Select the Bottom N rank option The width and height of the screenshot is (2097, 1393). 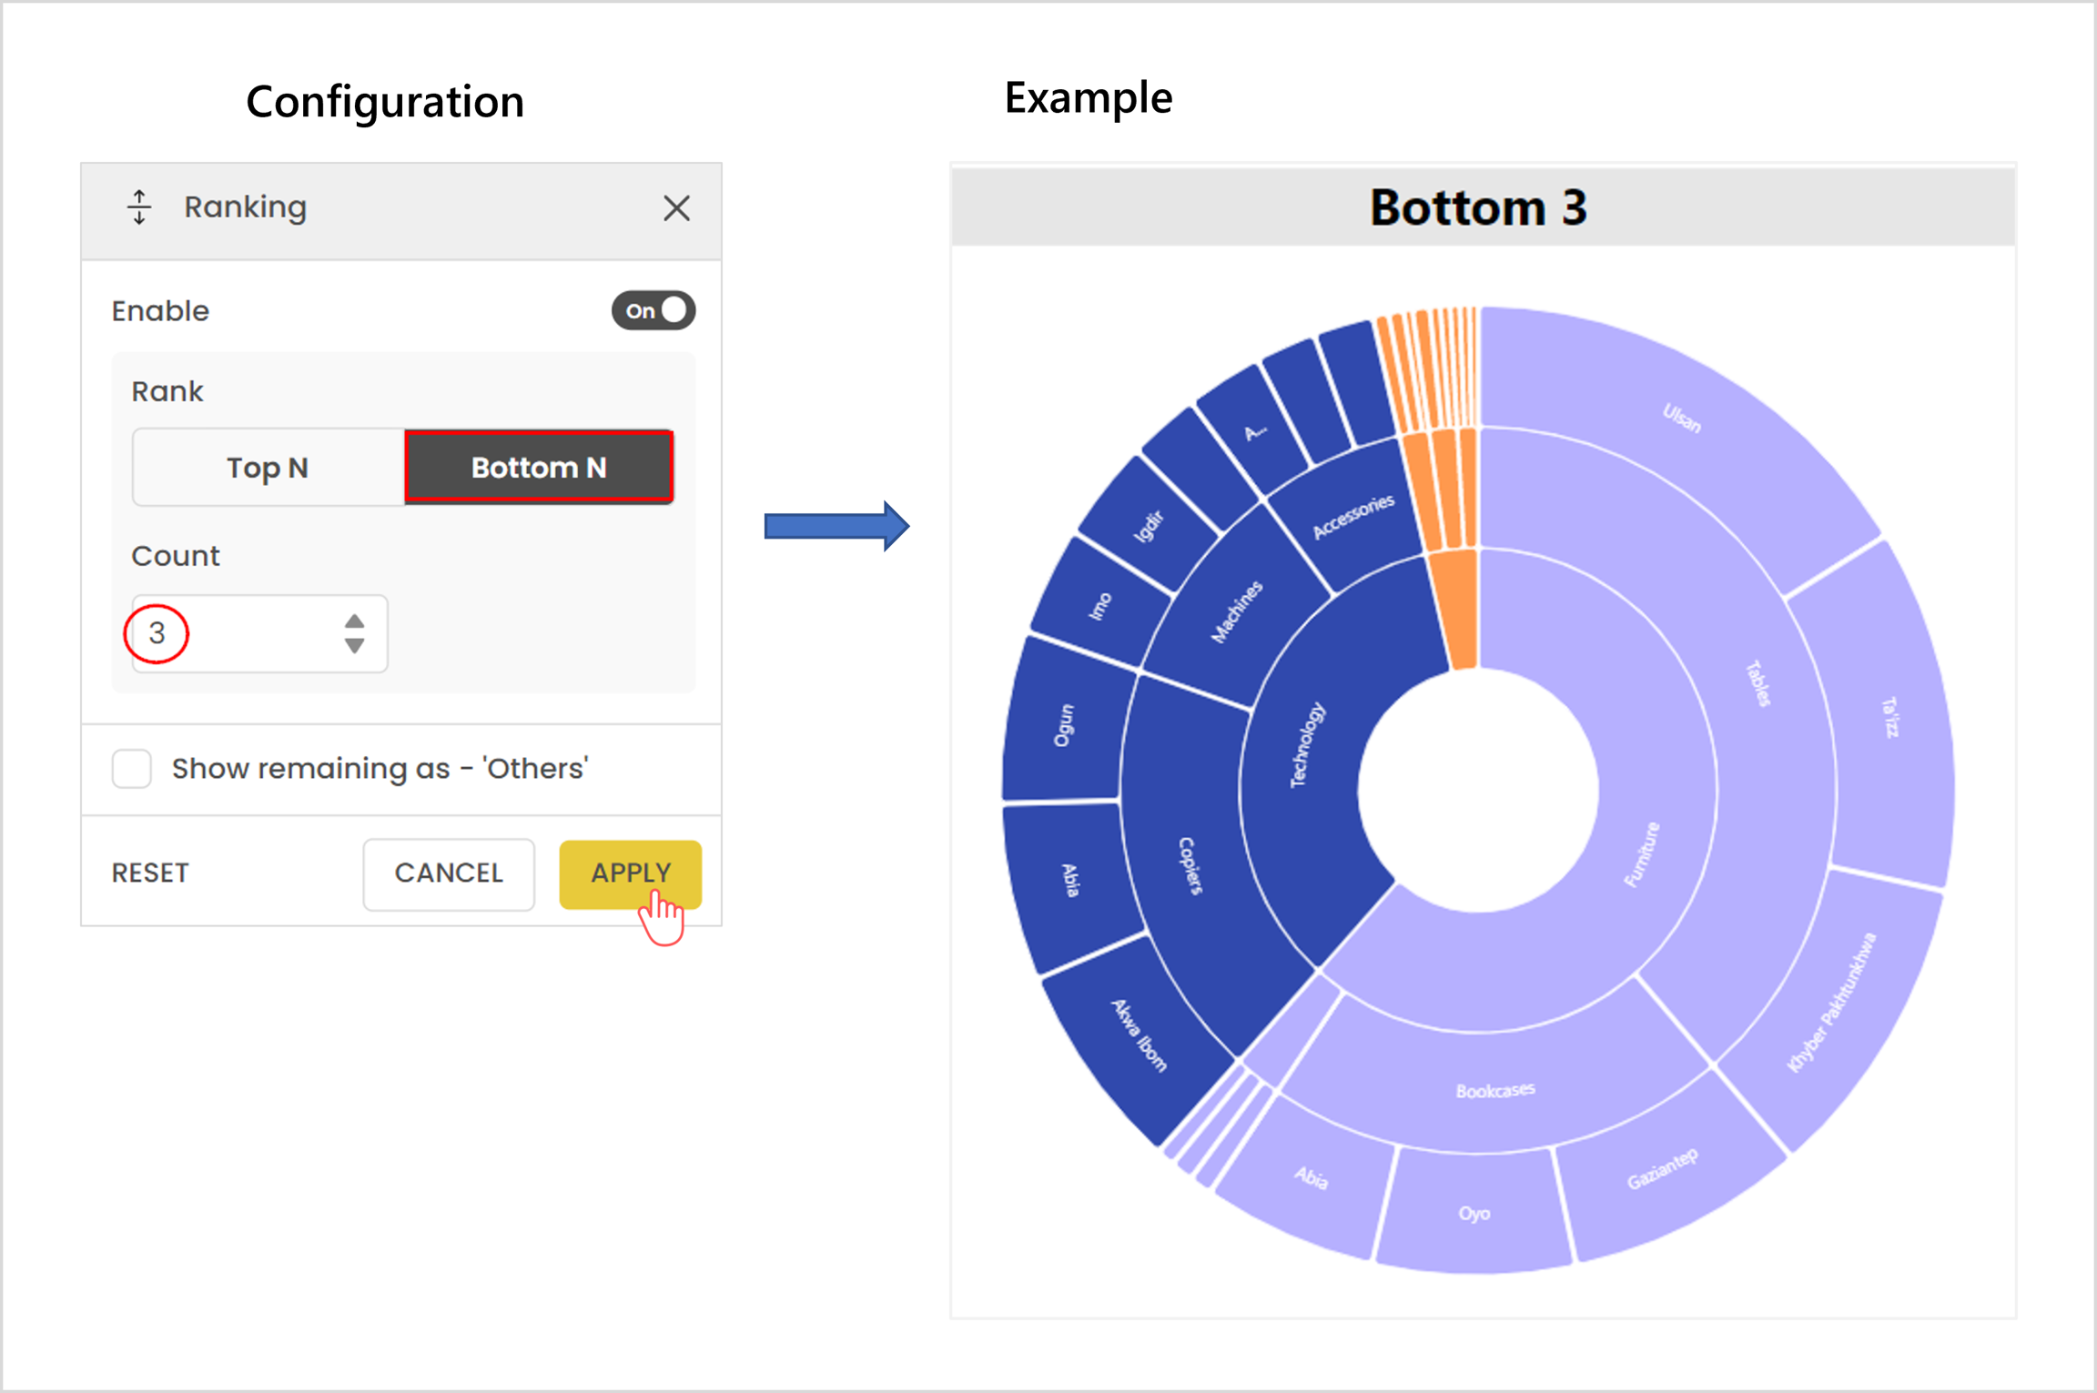[539, 468]
